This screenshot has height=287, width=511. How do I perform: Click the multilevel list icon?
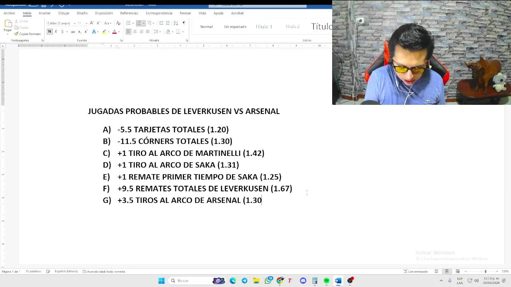pos(150,23)
